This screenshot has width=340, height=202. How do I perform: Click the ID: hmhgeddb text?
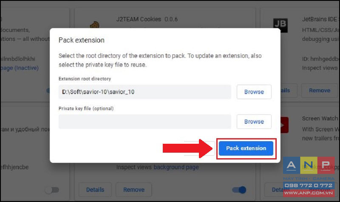coord(321,59)
